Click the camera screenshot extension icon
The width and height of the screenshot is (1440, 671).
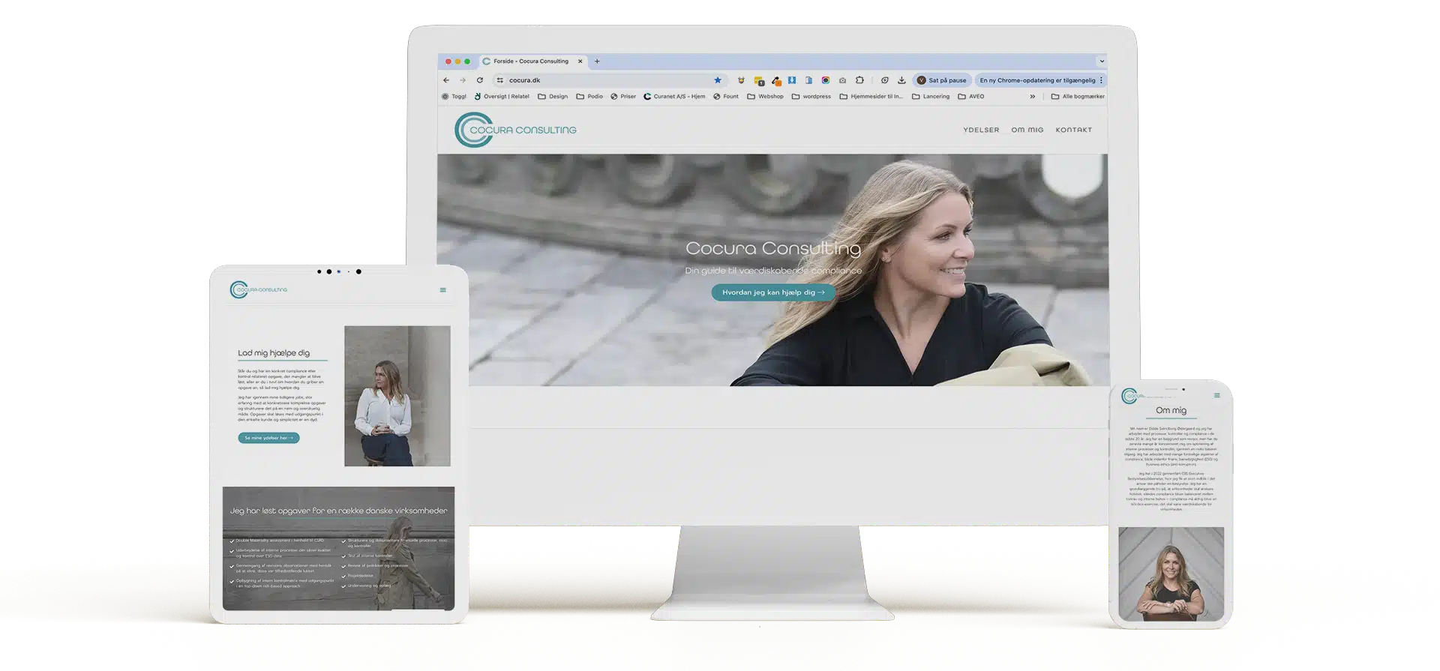pos(842,80)
